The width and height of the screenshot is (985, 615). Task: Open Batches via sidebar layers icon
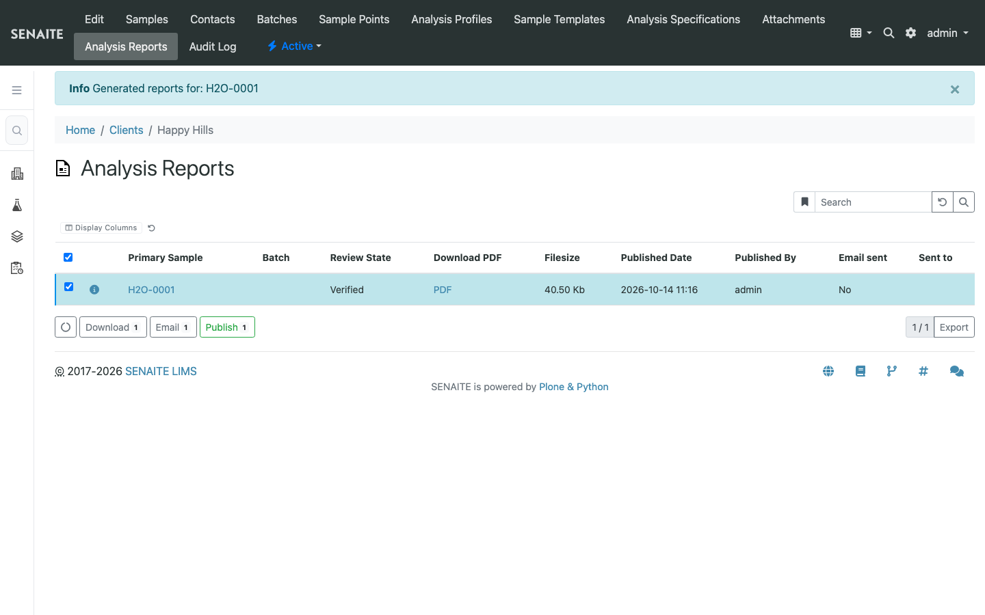(x=17, y=236)
